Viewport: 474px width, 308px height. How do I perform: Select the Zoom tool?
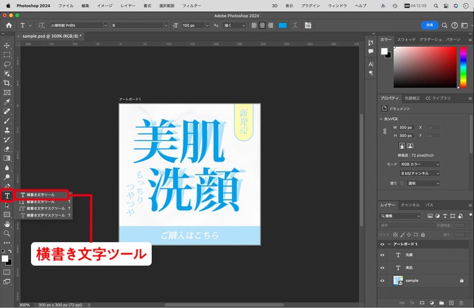pyautogui.click(x=7, y=233)
